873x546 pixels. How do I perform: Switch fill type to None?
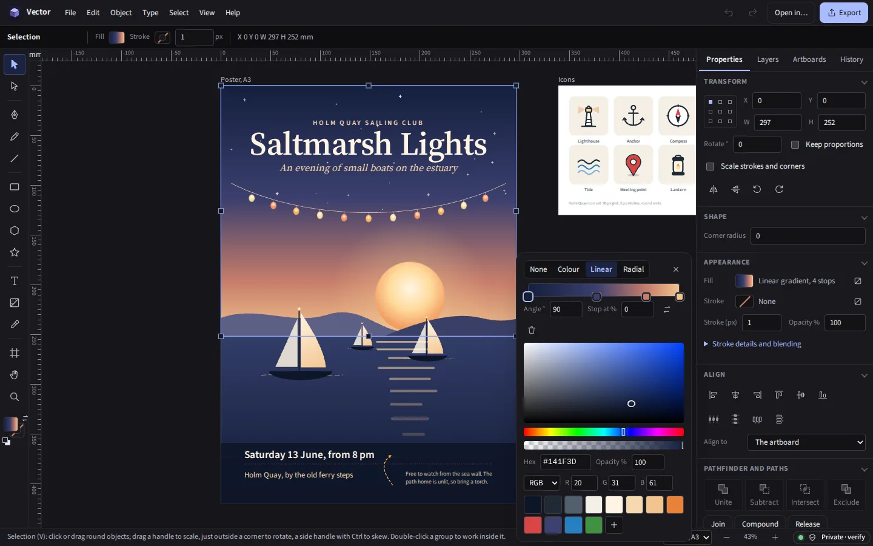tap(538, 269)
